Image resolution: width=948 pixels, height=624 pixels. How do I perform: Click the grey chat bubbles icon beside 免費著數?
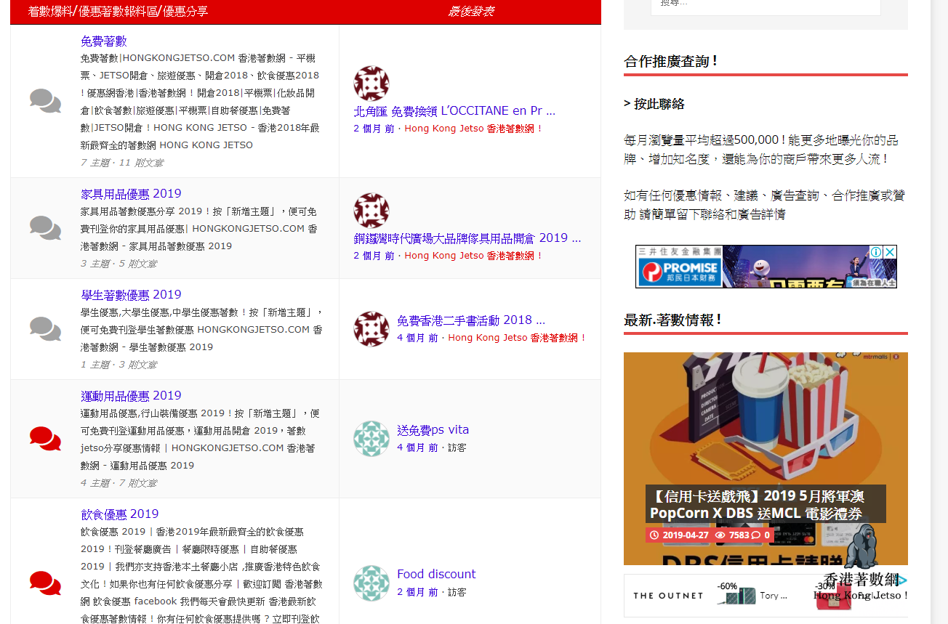45,101
